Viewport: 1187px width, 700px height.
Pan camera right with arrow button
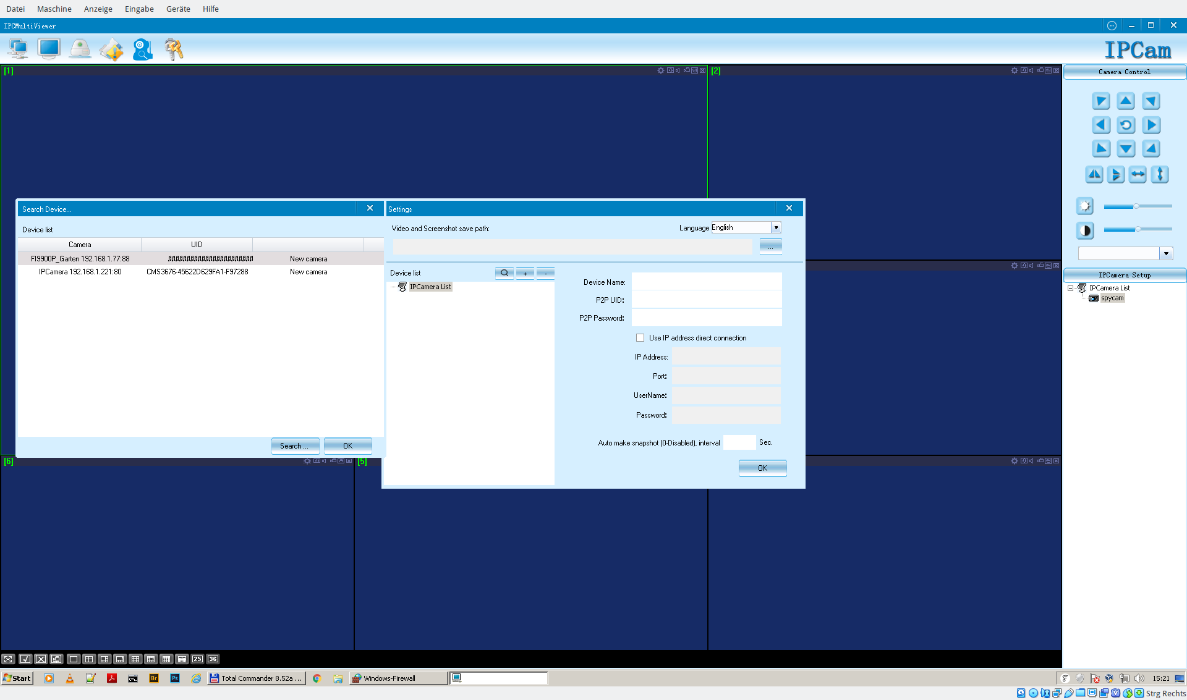coord(1151,125)
